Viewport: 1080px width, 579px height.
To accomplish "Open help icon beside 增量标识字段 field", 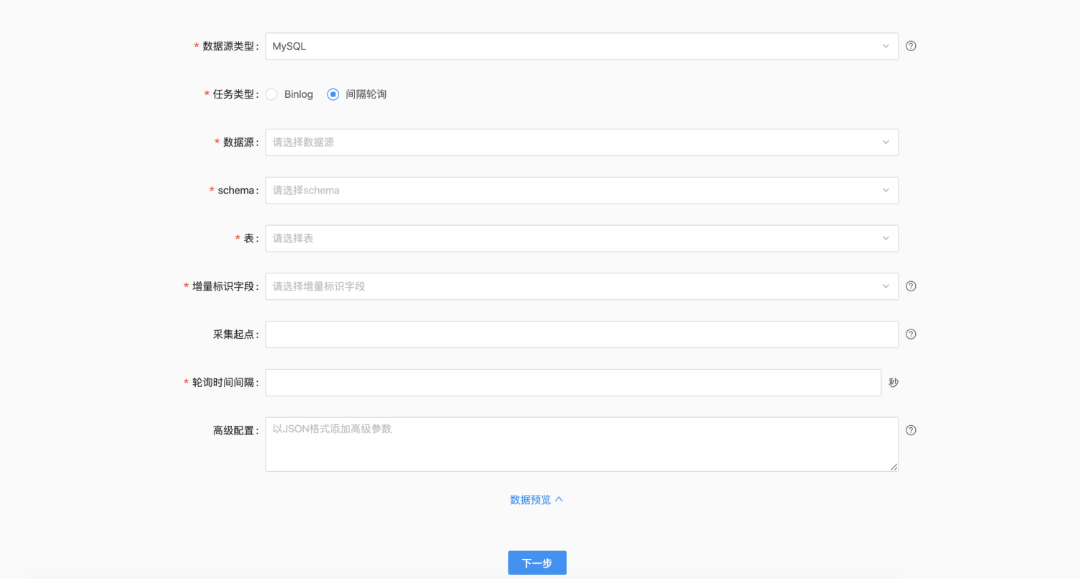I will [911, 286].
